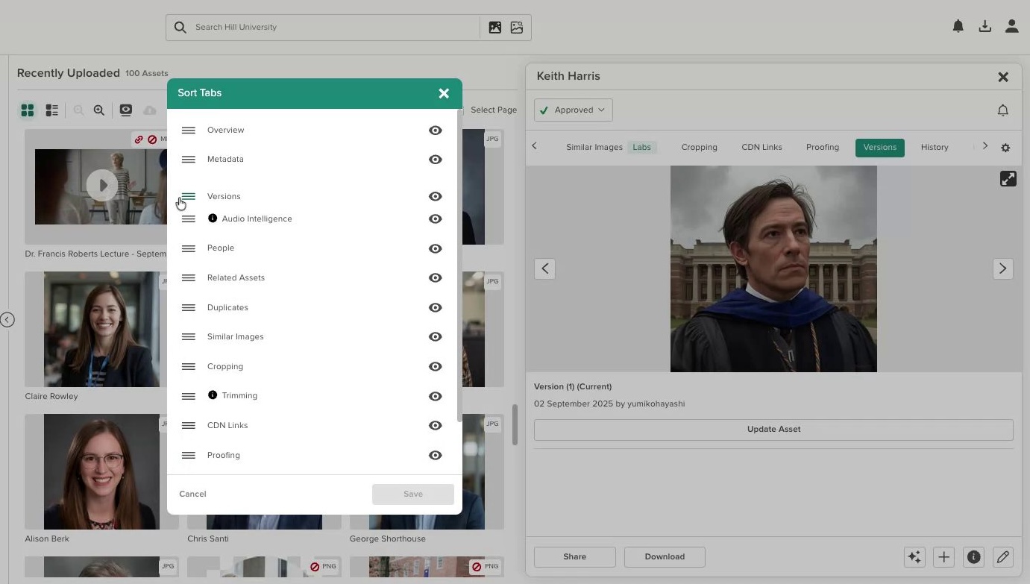Switch to list view
This screenshot has height=584, width=1030.
click(x=52, y=110)
